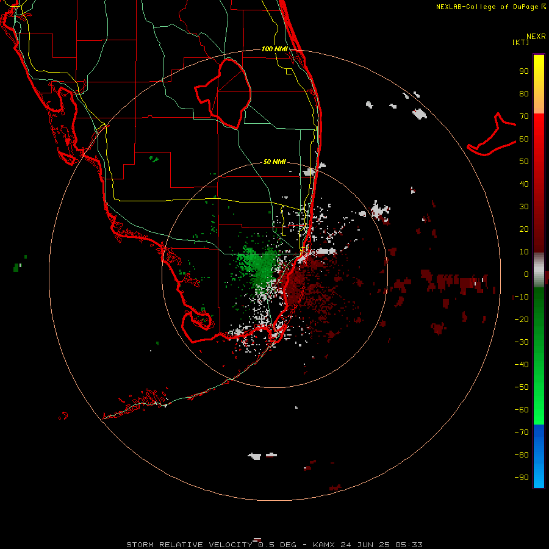Click the -80 value on the velocity scale
The width and height of the screenshot is (549, 549).
point(522,455)
